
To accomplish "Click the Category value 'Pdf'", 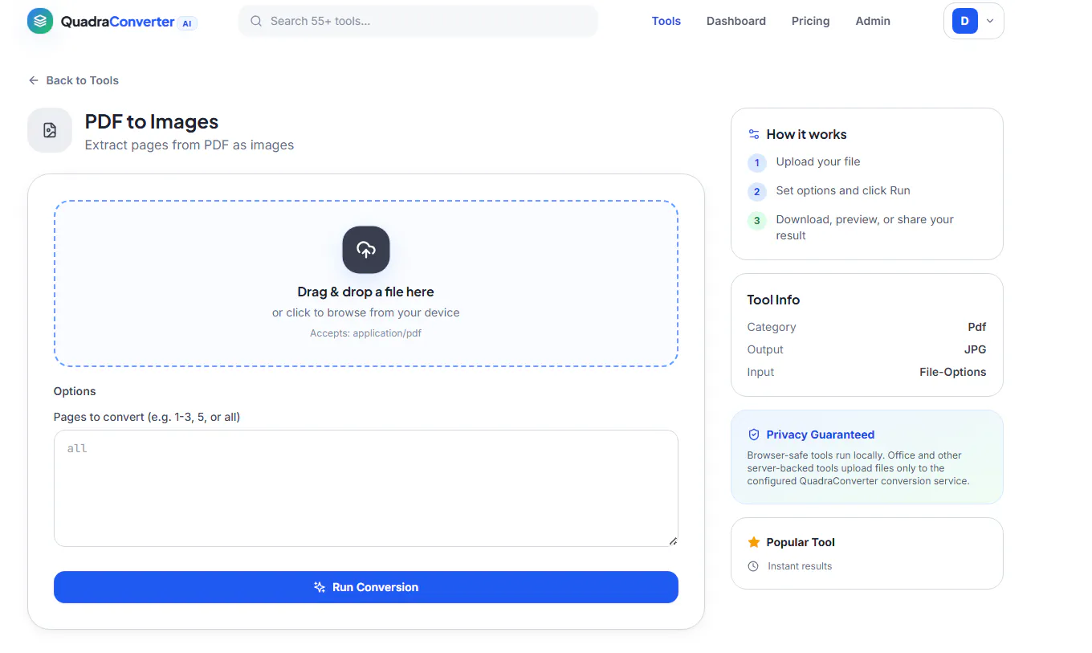I will click(977, 327).
